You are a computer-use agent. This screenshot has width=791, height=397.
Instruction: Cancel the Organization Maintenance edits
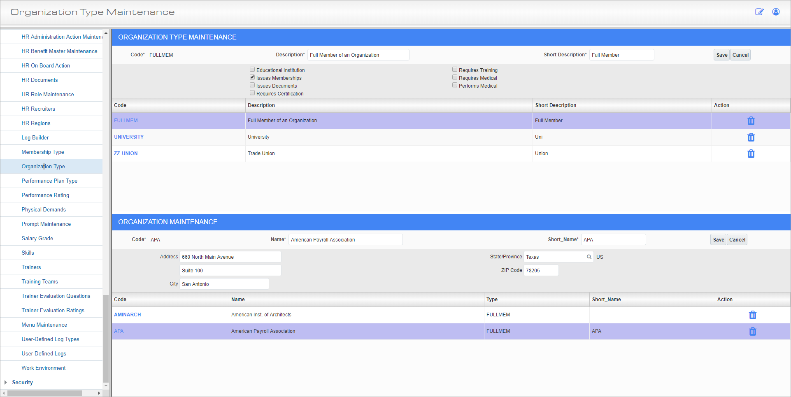coord(737,240)
